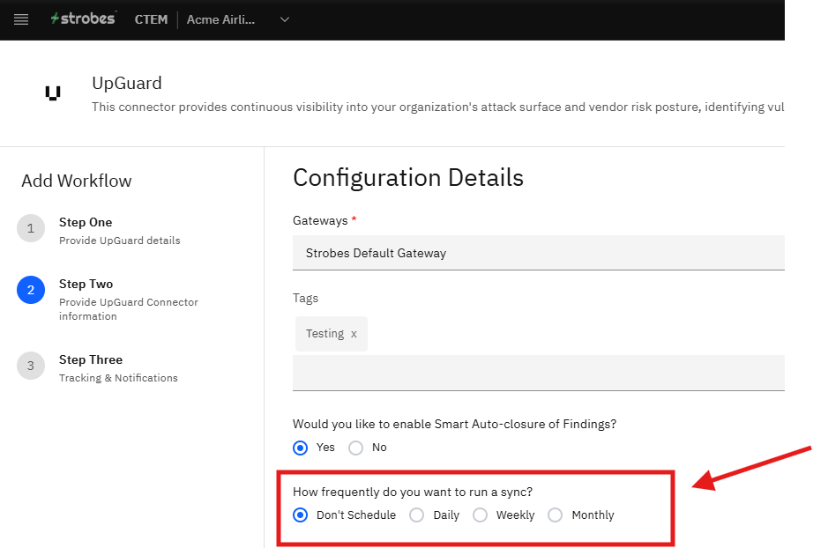This screenshot has width=813, height=548.
Task: Click the step 3 number circle
Action: coord(31,366)
